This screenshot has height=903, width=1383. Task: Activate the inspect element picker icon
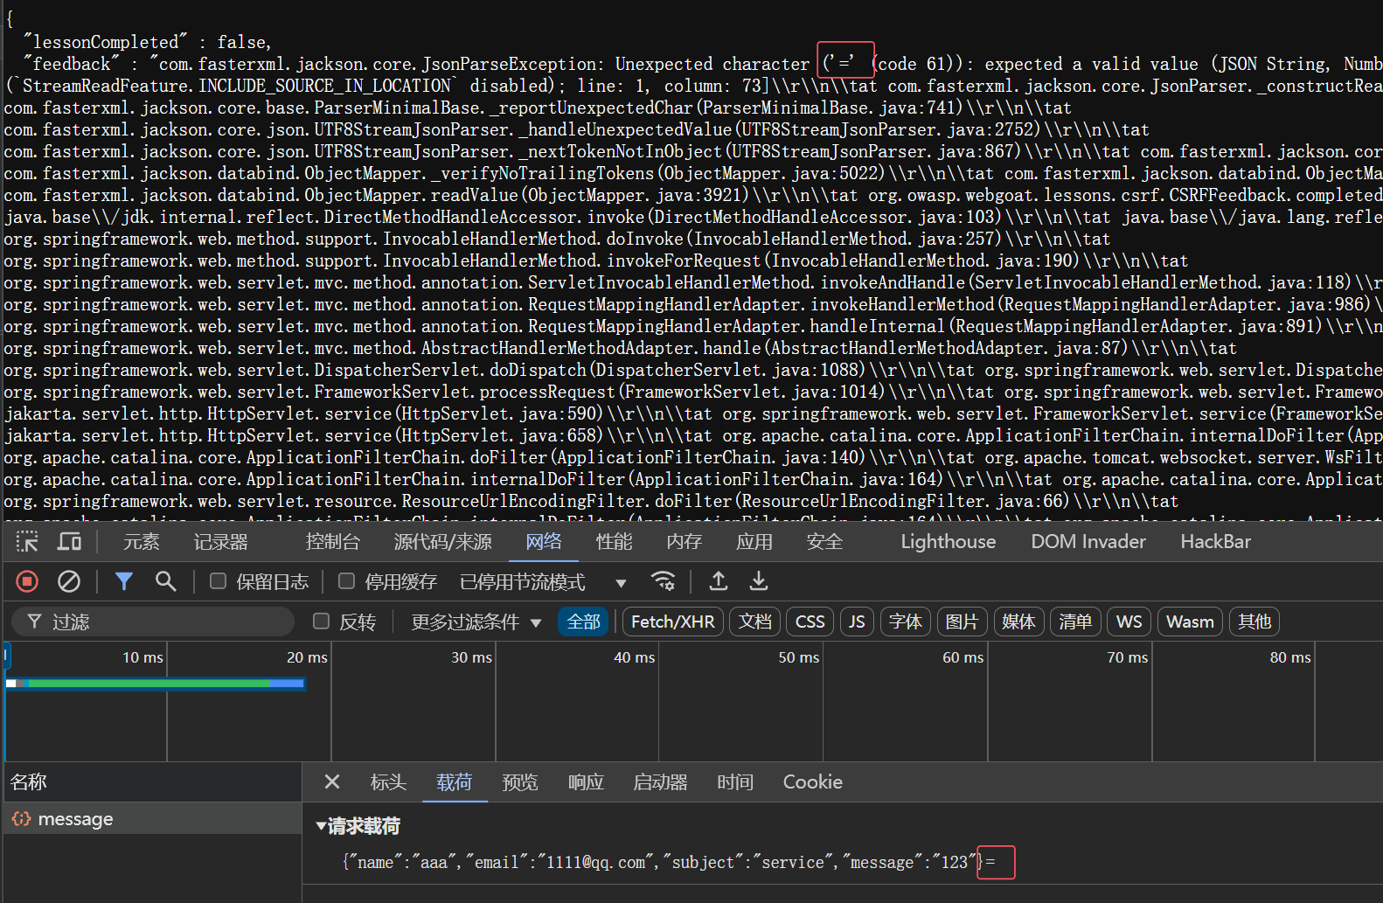tap(27, 542)
